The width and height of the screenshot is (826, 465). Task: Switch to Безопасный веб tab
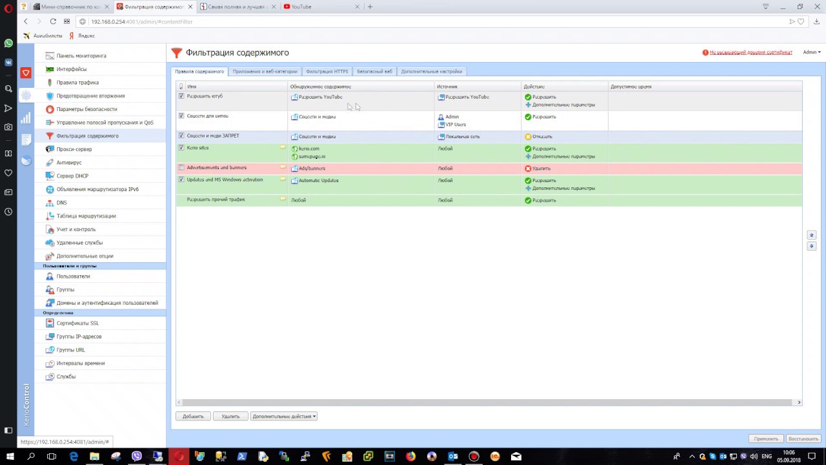pyautogui.click(x=374, y=72)
